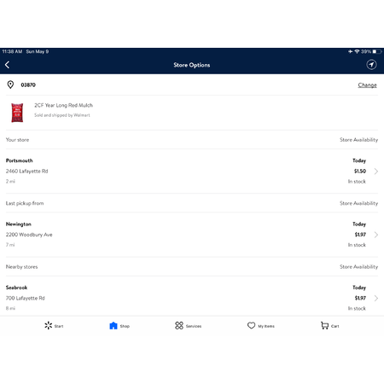The height and width of the screenshot is (384, 384).
Task: Click the 700 Lafayette Rd address
Action: 26,298
